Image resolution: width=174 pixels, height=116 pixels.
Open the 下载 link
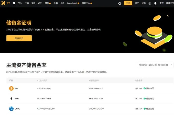161,3
